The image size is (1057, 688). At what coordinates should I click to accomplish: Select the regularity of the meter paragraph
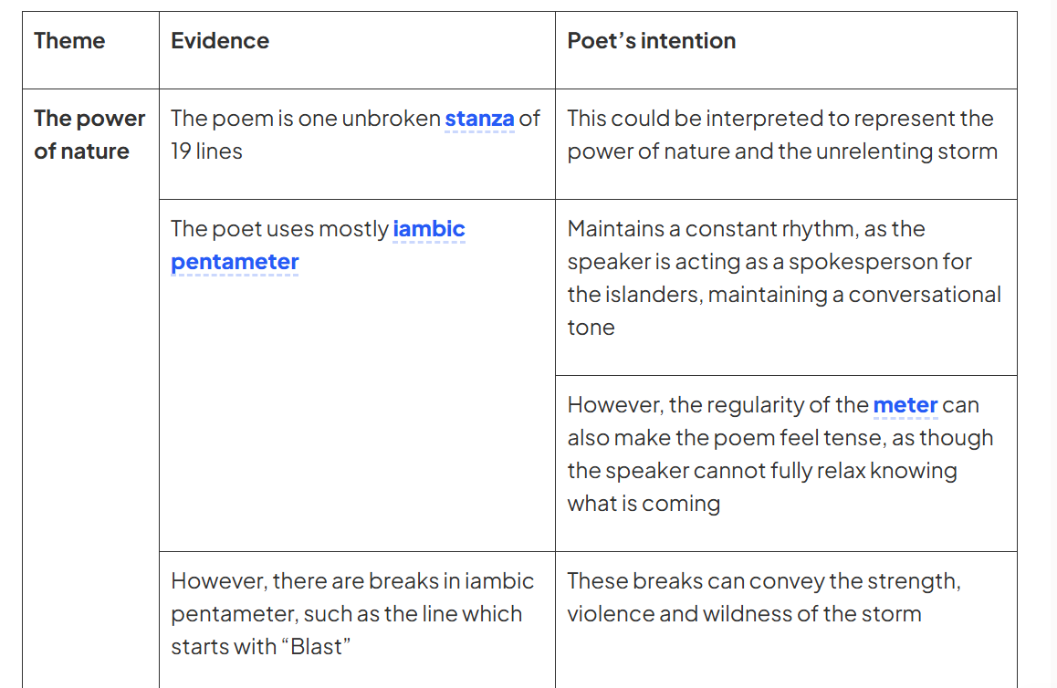coord(780,454)
